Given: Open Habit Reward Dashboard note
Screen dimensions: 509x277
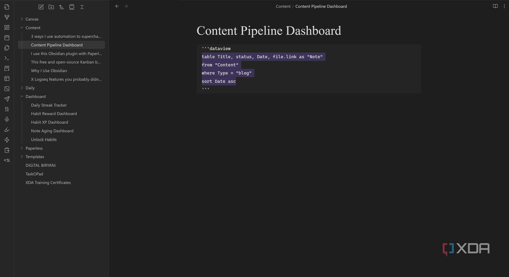Looking at the screenshot, I should coord(54,114).
